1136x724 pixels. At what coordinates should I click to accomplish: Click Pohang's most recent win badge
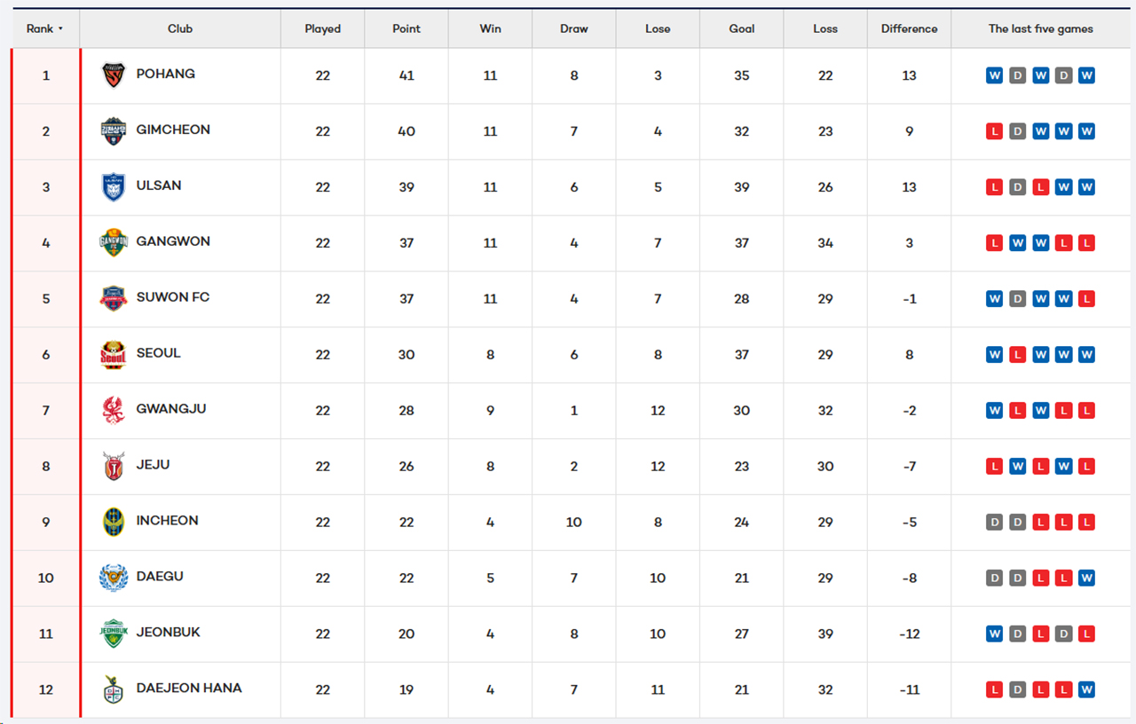click(1086, 75)
